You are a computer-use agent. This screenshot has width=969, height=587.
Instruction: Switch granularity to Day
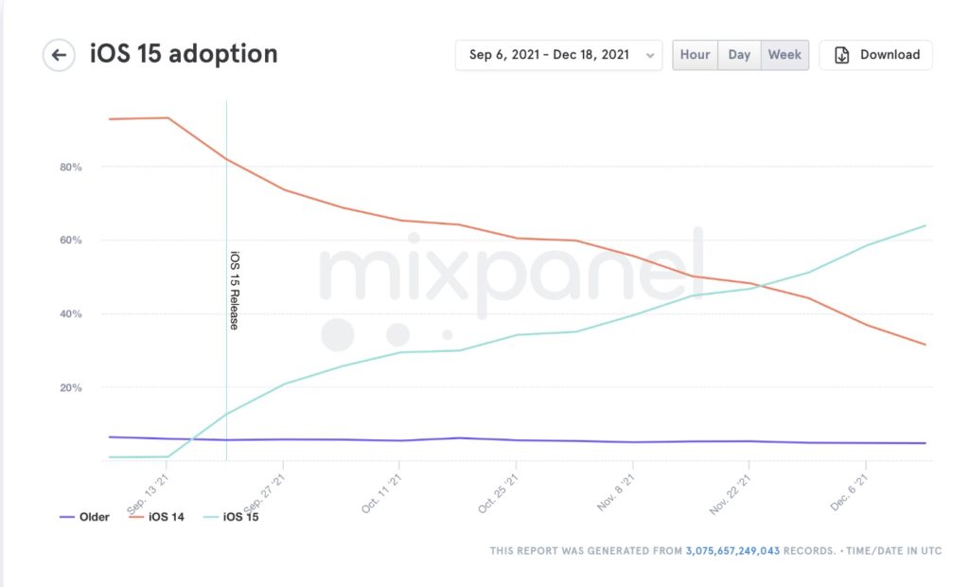click(x=739, y=55)
